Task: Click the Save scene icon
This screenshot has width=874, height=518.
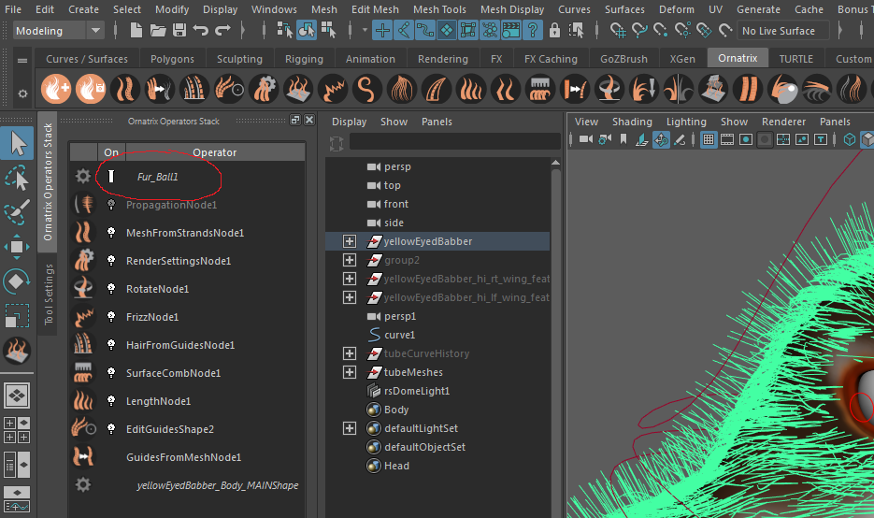Action: click(179, 31)
